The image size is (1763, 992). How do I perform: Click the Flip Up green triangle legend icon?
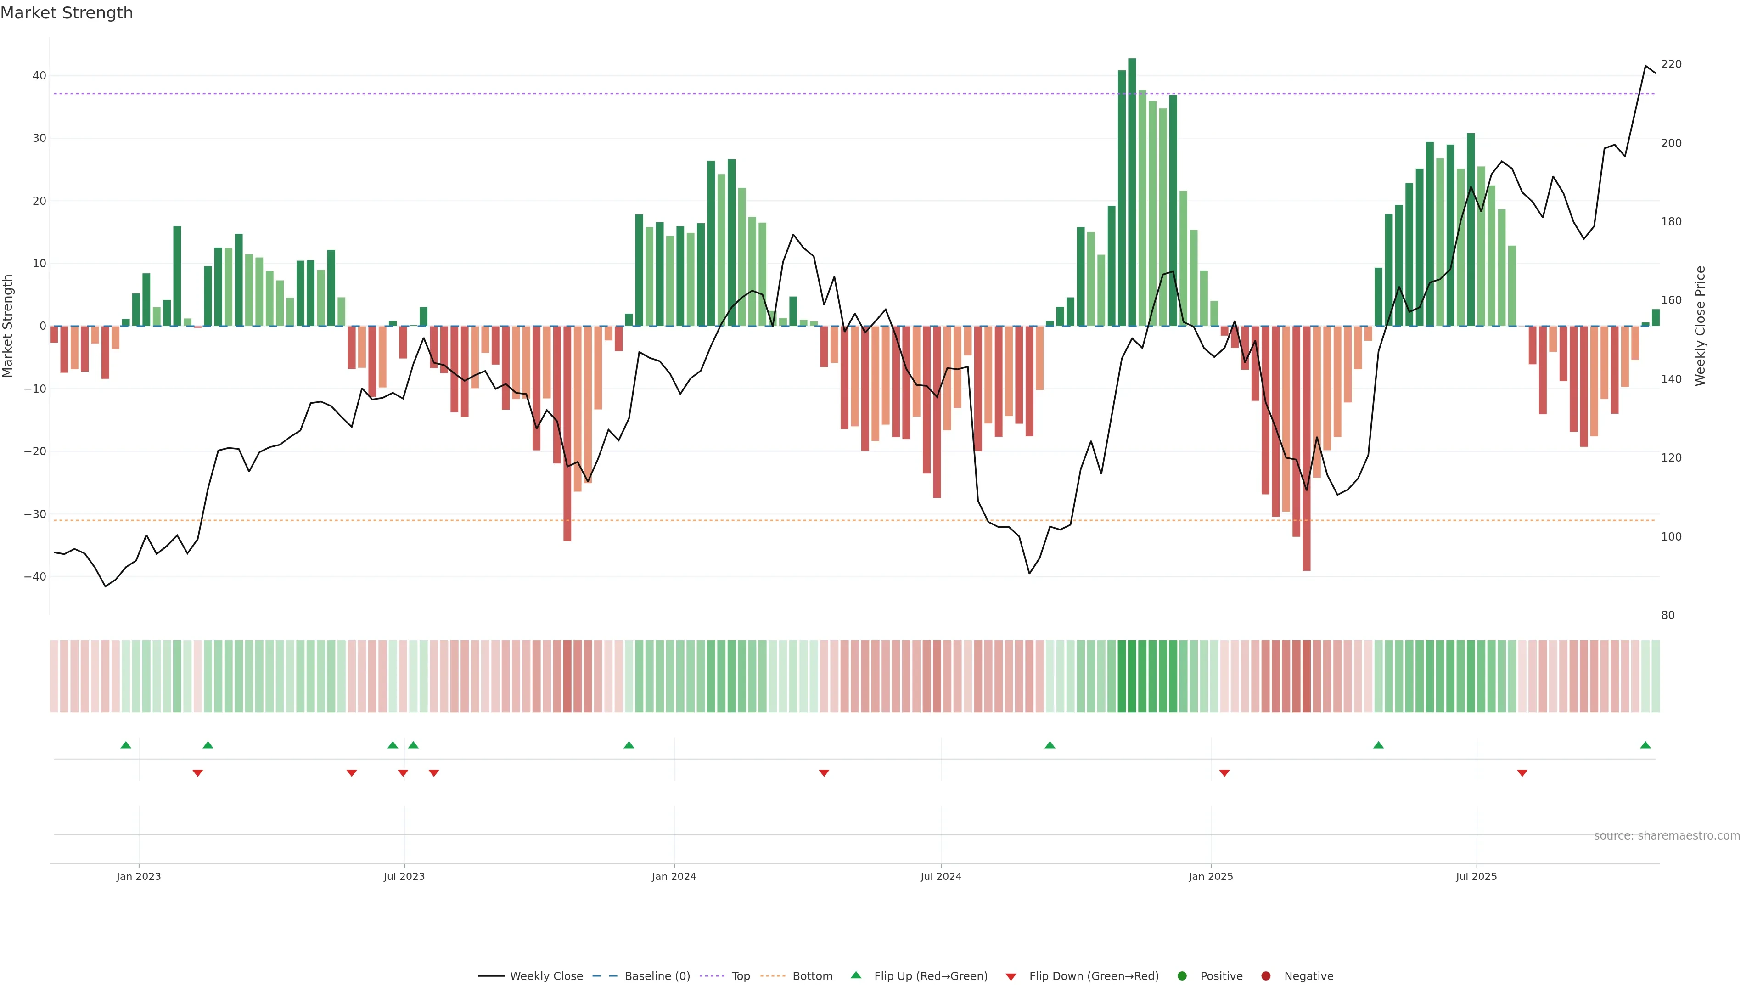click(855, 975)
